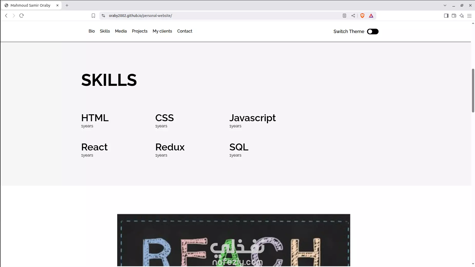The height and width of the screenshot is (267, 475).
Task: Click the Redux skill title
Action: click(x=170, y=147)
